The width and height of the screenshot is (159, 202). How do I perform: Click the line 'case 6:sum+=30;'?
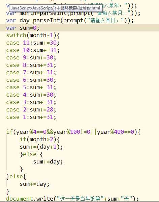(x=31, y=80)
